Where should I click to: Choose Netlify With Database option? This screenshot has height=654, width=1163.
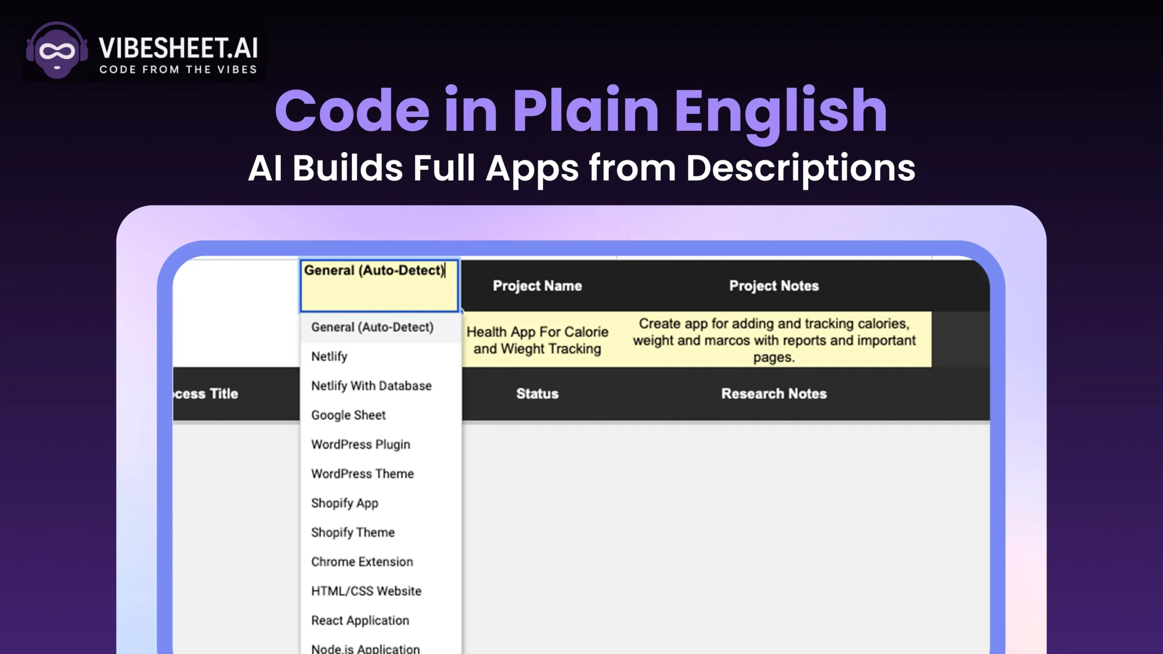click(x=371, y=386)
